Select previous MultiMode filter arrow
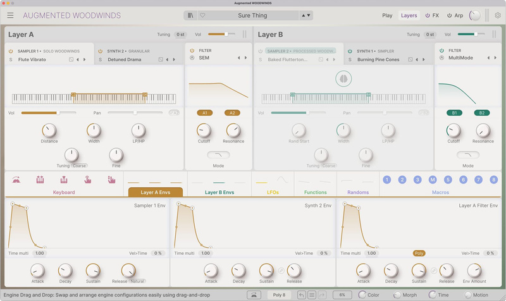This screenshot has height=301, width=506. pyautogui.click(x=488, y=58)
